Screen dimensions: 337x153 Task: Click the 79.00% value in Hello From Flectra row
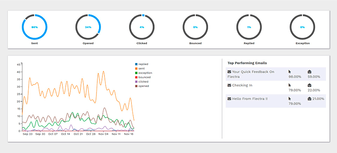coord(294,104)
